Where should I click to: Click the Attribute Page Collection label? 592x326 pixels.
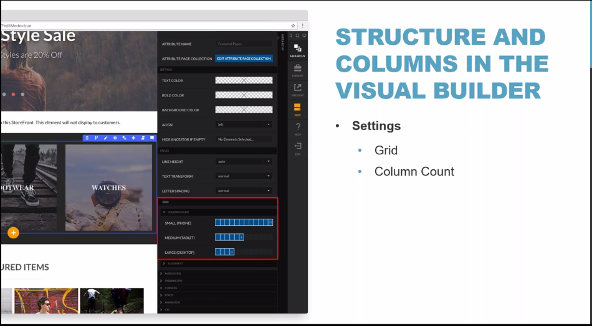point(187,59)
